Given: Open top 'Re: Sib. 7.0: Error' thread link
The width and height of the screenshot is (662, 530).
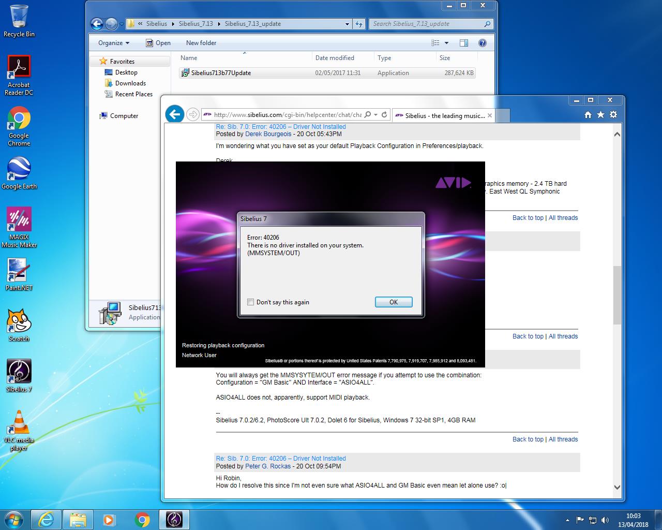Looking at the screenshot, I should (281, 127).
